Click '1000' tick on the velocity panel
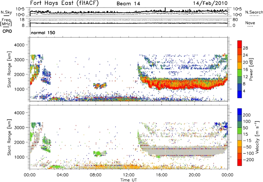 19,157
